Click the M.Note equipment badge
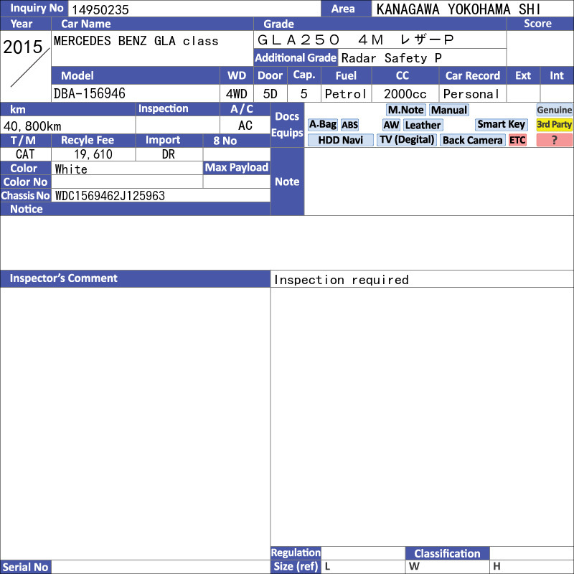The height and width of the screenshot is (574, 574). pos(405,110)
